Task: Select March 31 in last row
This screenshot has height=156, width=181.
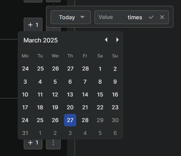Action: [25, 133]
